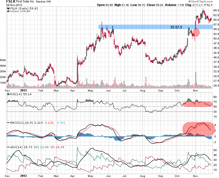Click the 32.5 price axis label
Viewport: 219px width, 178px height.
216,71
